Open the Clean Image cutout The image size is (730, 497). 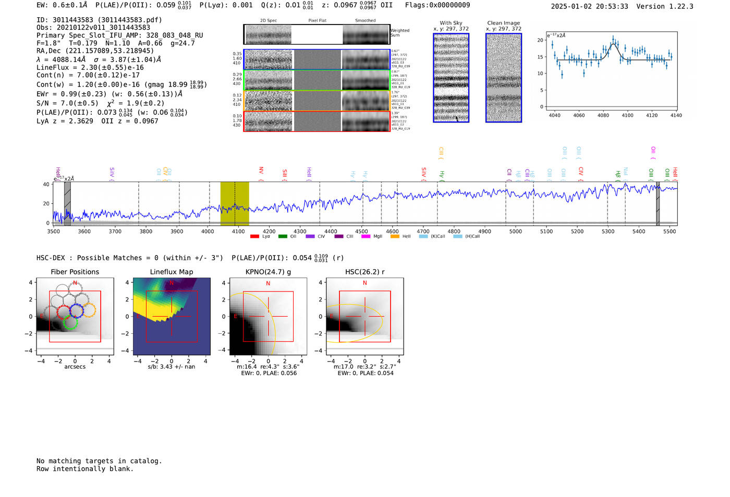[x=504, y=78]
